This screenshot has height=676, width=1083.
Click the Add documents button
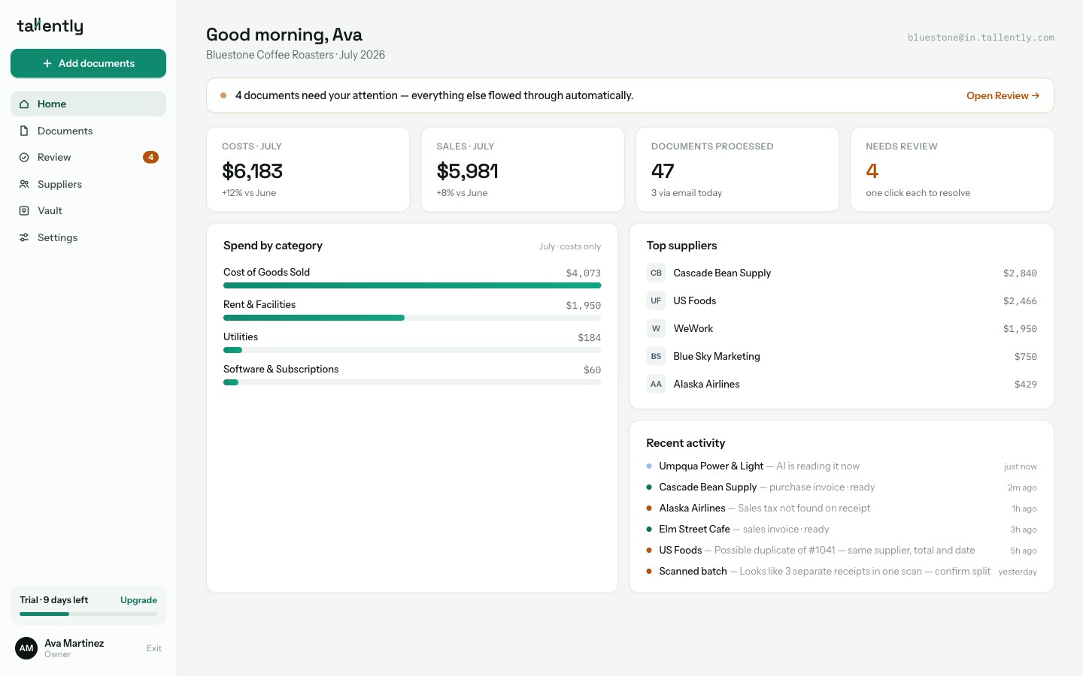click(88, 64)
